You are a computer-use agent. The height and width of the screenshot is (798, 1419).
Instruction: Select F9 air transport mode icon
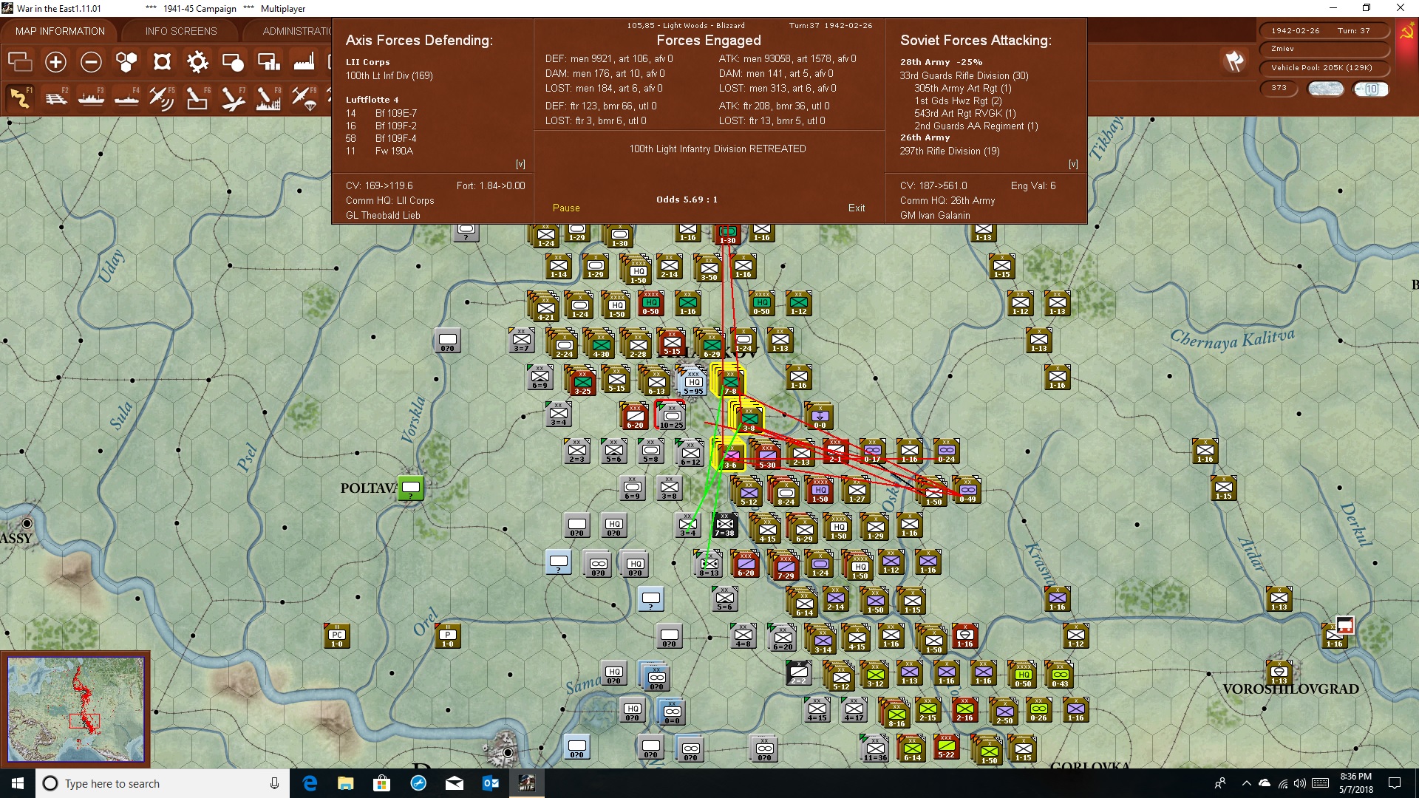click(304, 98)
